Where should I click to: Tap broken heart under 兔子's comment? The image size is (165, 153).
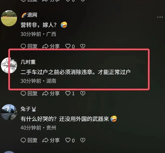coord(83,140)
